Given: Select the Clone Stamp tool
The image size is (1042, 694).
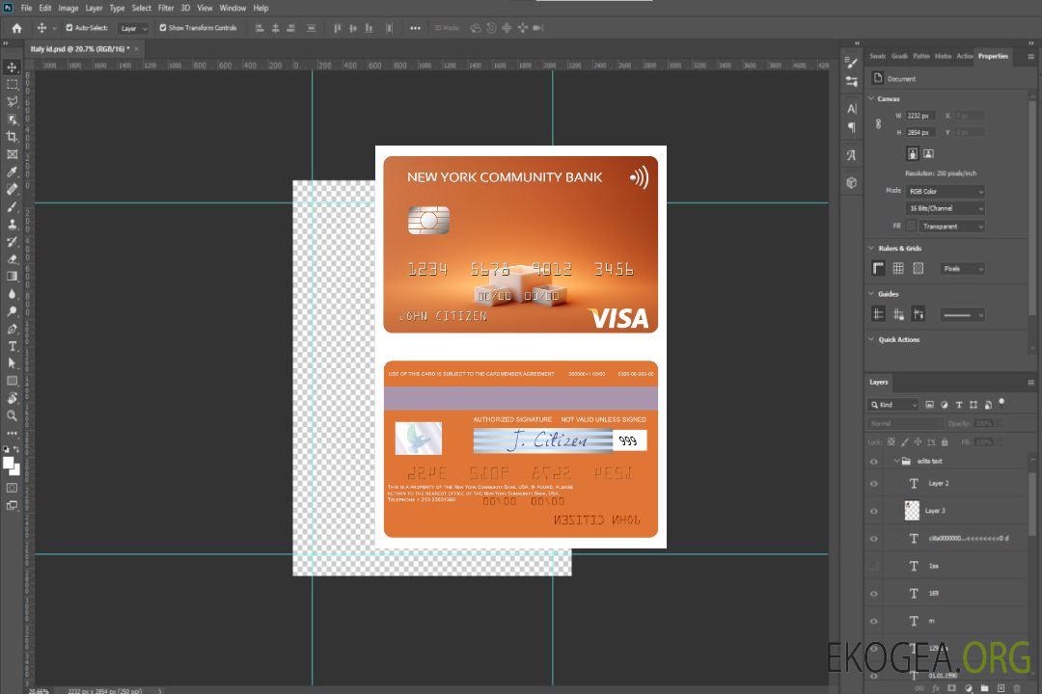Looking at the screenshot, I should pyautogui.click(x=12, y=225).
